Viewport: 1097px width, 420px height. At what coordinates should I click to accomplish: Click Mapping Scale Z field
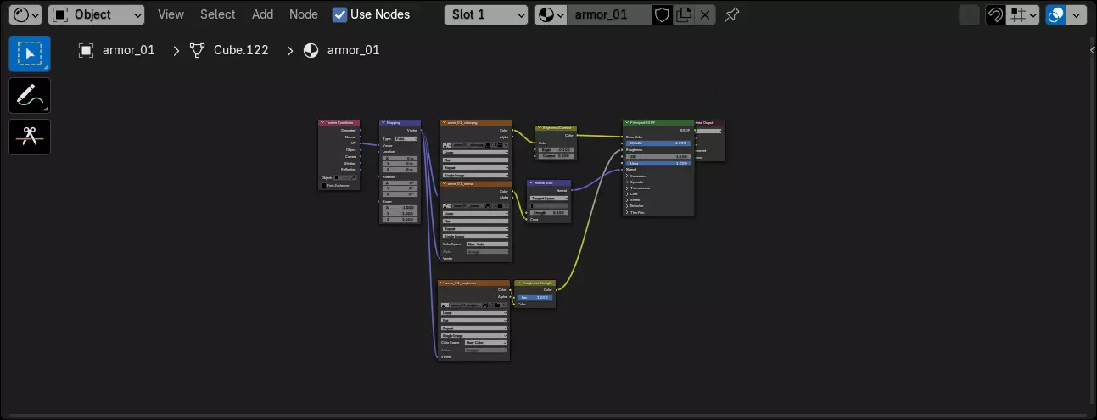(400, 219)
